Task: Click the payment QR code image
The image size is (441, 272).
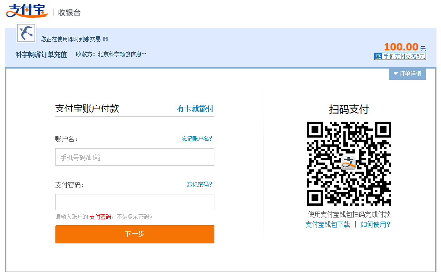Action: [349, 164]
